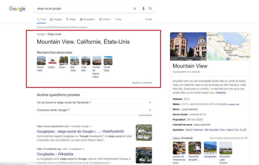The height and width of the screenshot is (165, 259).
Task: Click Signaler un problème link
Action: (x=142, y=83)
